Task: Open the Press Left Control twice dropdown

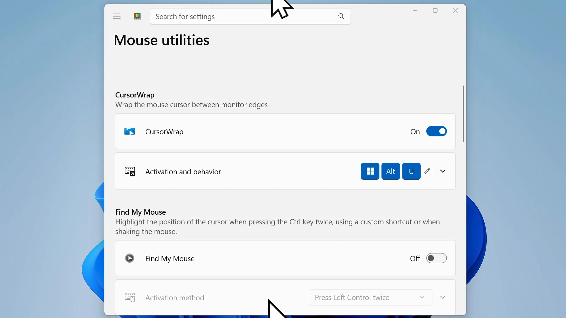Action: [371, 297]
